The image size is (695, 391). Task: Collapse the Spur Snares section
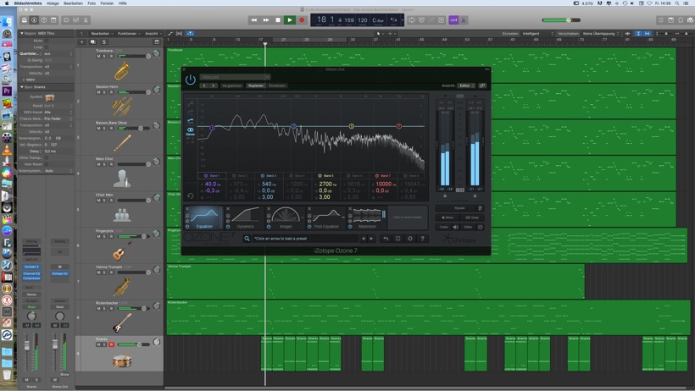[x=22, y=87]
